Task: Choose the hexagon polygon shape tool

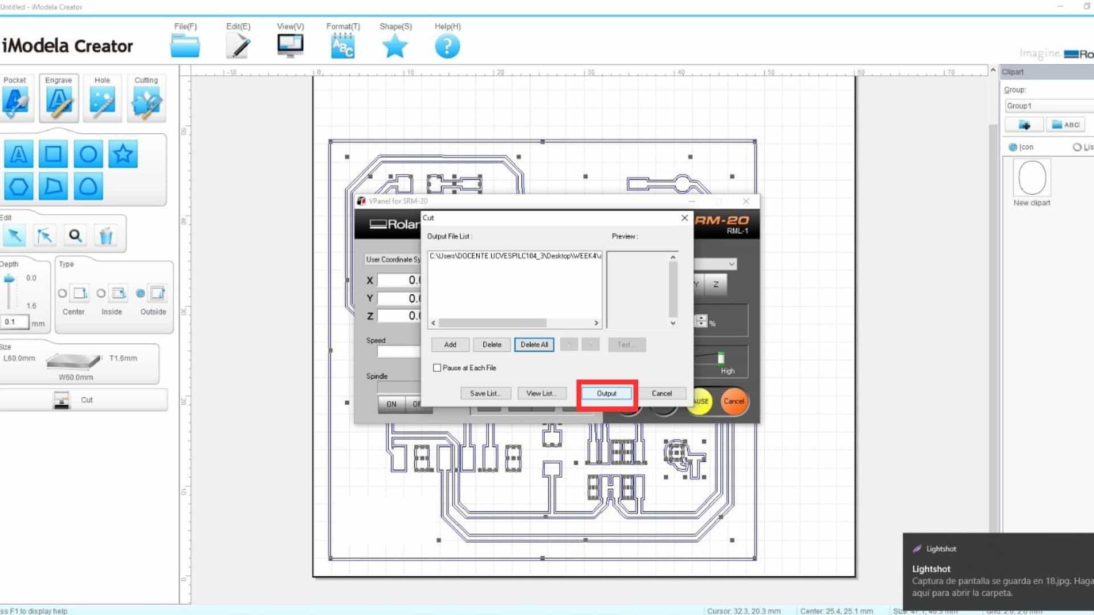Action: [x=19, y=186]
